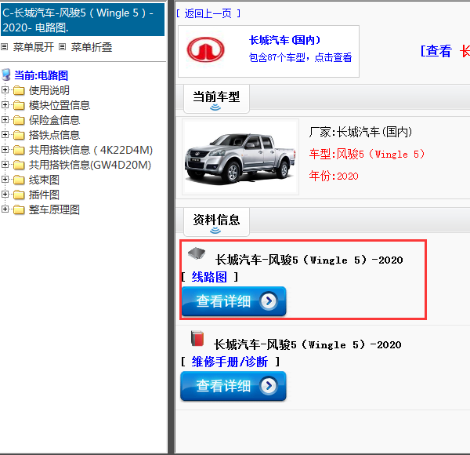Click the blue title header 电路图
Screen dimensions: 470x455
(82, 20)
